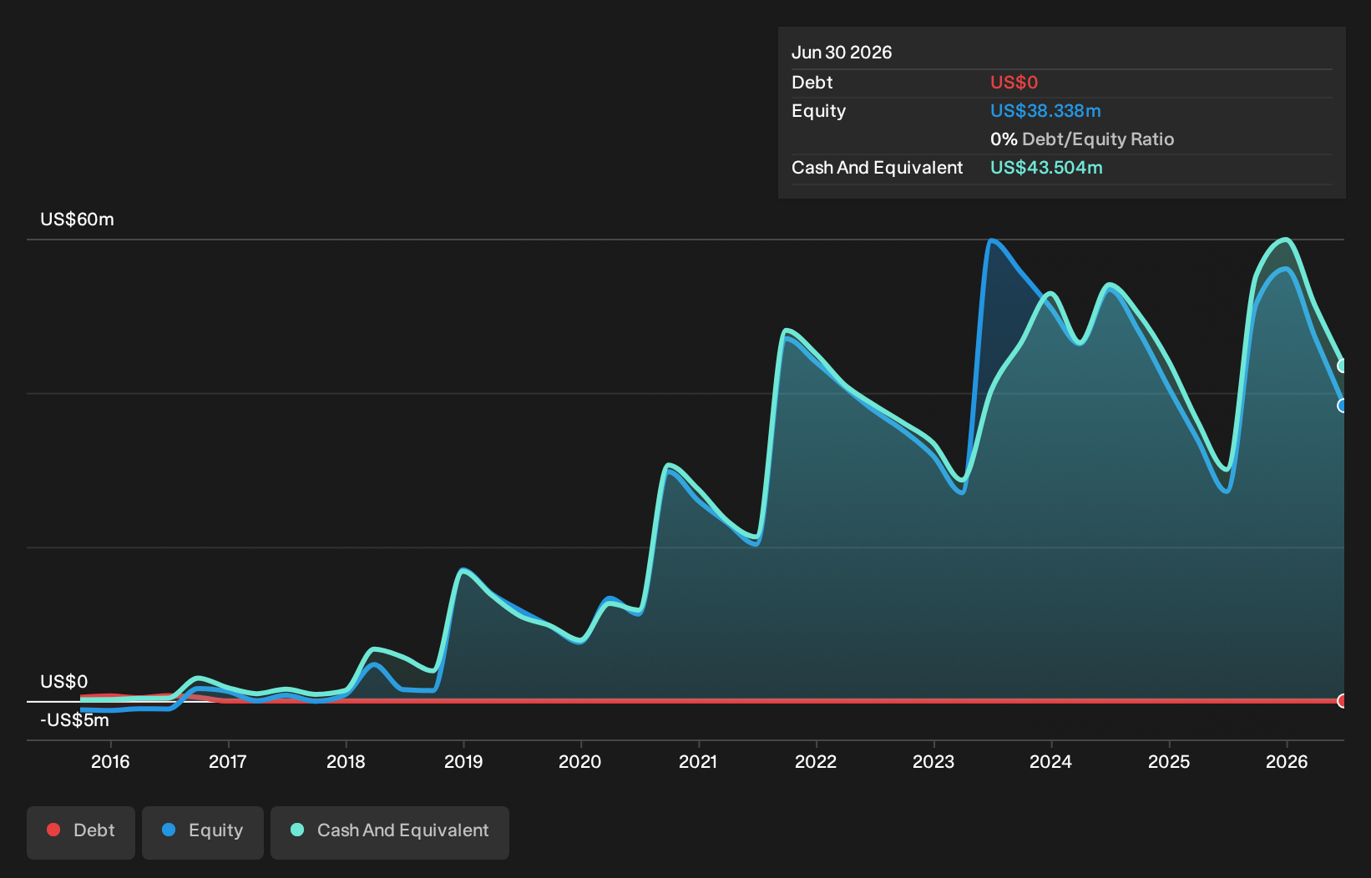Click the Cash value US$43.504m
The height and width of the screenshot is (878, 1371).
point(1046,168)
